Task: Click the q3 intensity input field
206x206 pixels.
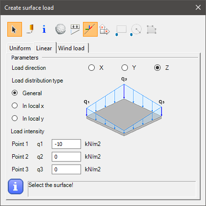Action: [66, 169]
